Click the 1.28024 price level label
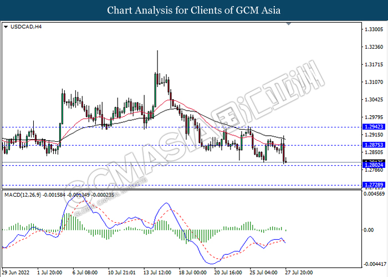 (x=374, y=165)
